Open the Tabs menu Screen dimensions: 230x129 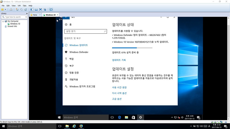pos(25,6)
